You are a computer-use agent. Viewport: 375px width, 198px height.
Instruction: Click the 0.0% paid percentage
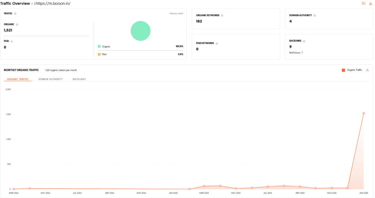click(x=181, y=54)
